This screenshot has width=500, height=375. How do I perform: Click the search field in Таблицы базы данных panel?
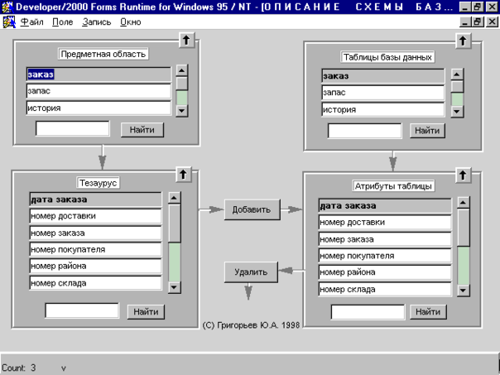(x=365, y=131)
